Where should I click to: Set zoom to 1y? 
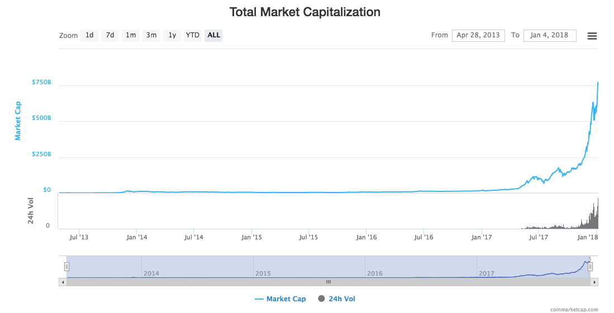click(172, 35)
